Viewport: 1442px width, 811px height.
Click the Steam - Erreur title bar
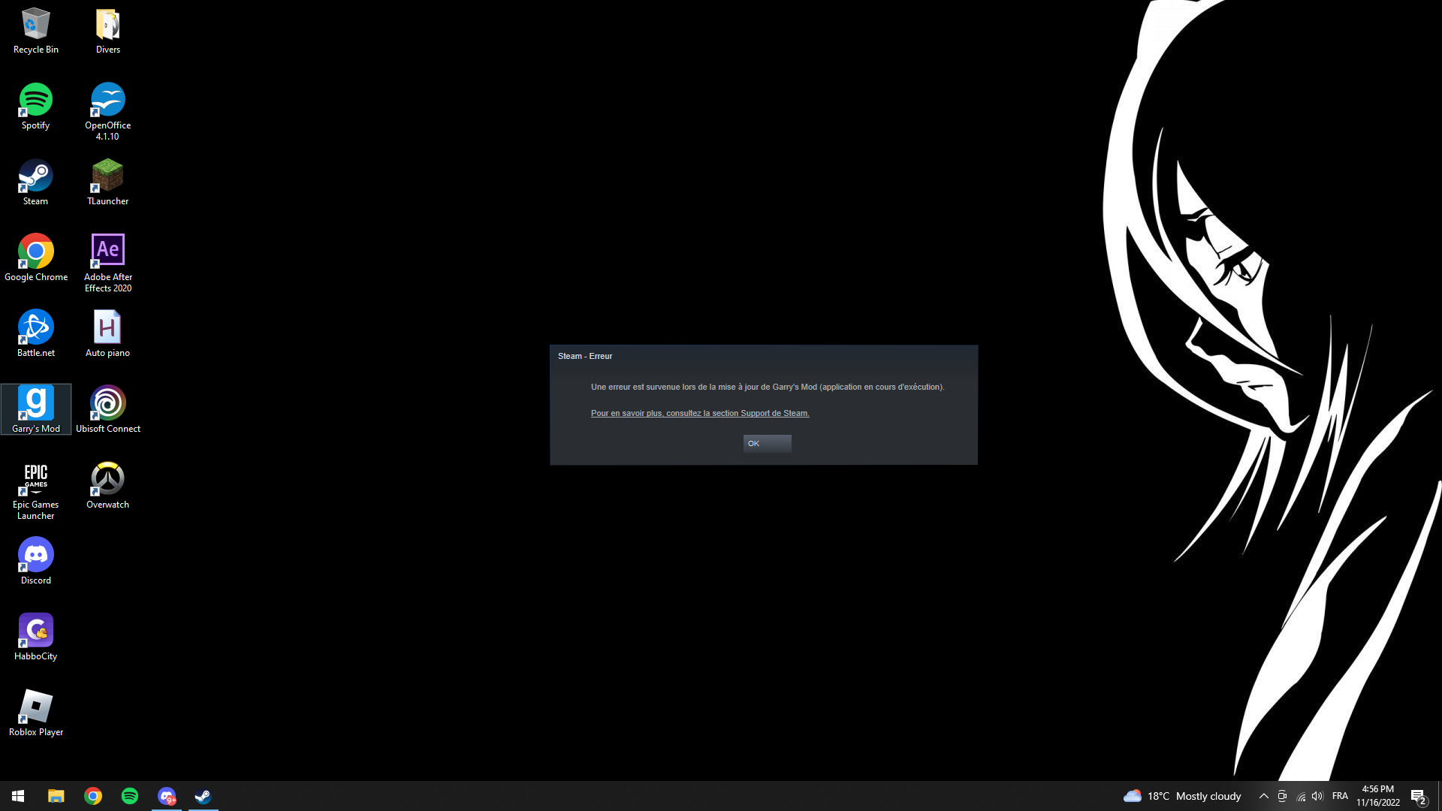(764, 356)
